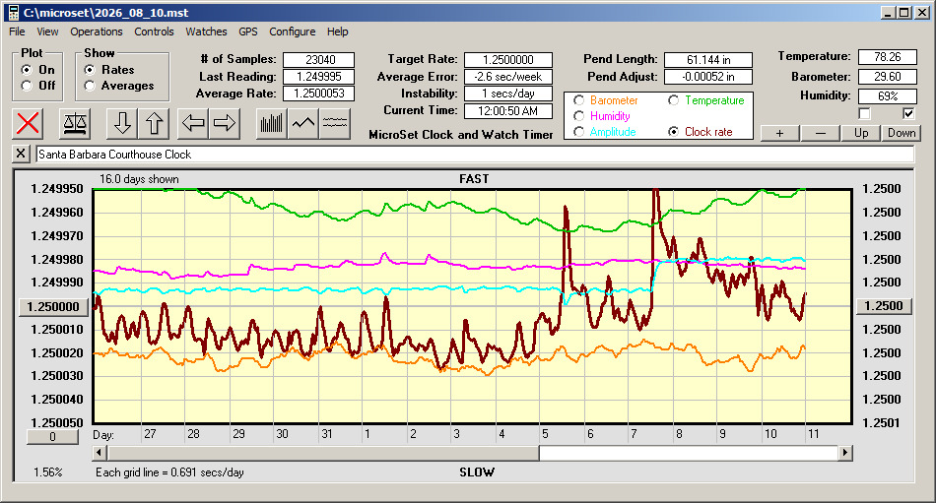The height and width of the screenshot is (503, 936).
Task: Turn Plot On
Action: tap(27, 70)
